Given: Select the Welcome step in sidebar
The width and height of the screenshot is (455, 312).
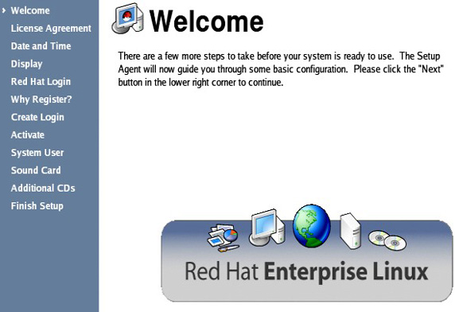Looking at the screenshot, I should tap(30, 10).
